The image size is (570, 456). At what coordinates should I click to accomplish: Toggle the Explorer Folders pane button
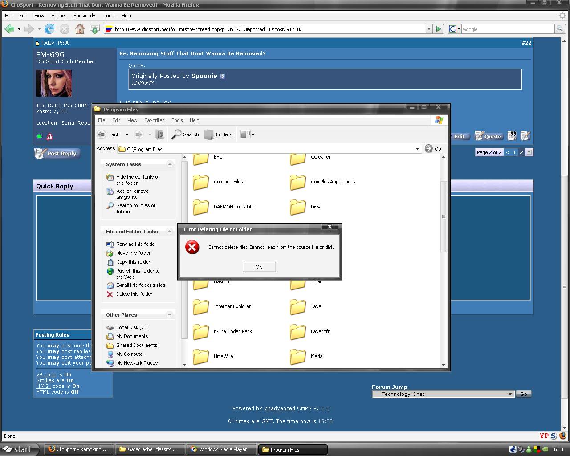pyautogui.click(x=218, y=134)
